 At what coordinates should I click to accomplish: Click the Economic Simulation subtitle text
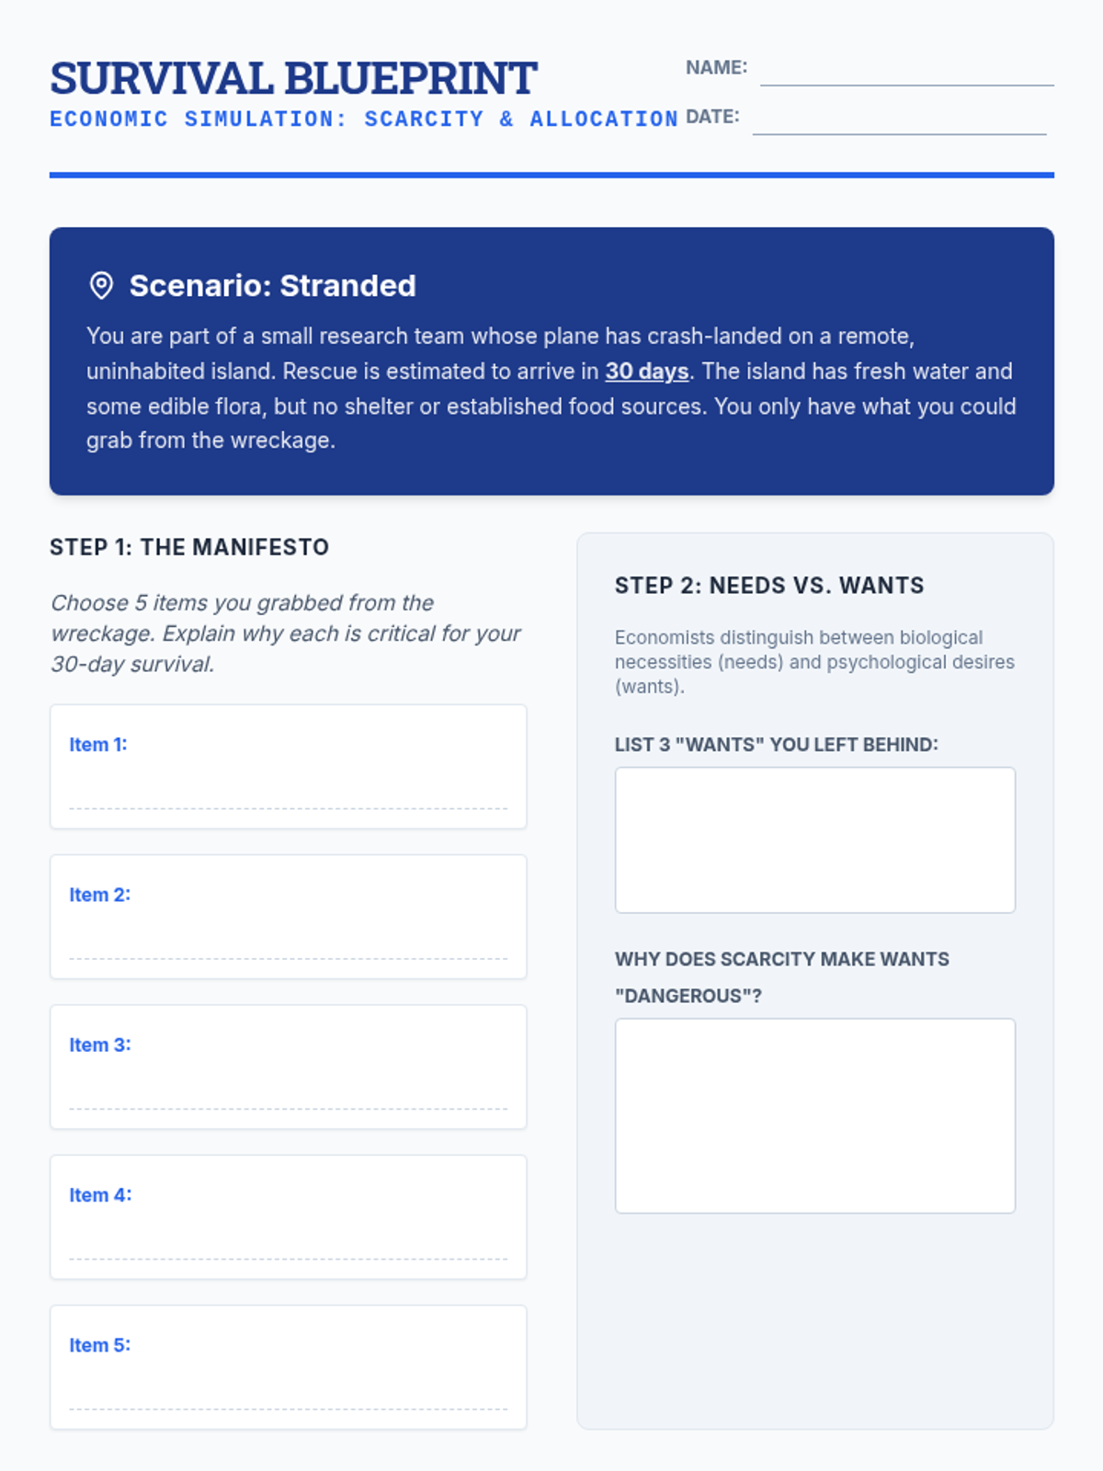[x=364, y=120]
